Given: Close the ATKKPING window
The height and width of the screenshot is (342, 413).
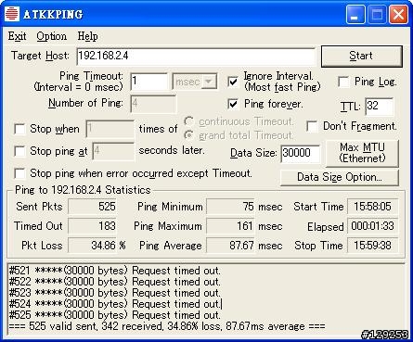Looking at the screenshot, I should (398, 15).
